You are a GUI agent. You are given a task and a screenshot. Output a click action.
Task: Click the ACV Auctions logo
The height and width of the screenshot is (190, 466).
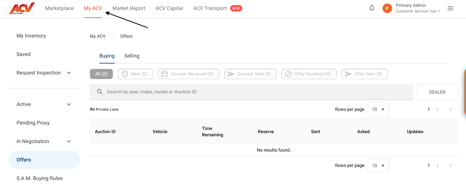click(22, 8)
